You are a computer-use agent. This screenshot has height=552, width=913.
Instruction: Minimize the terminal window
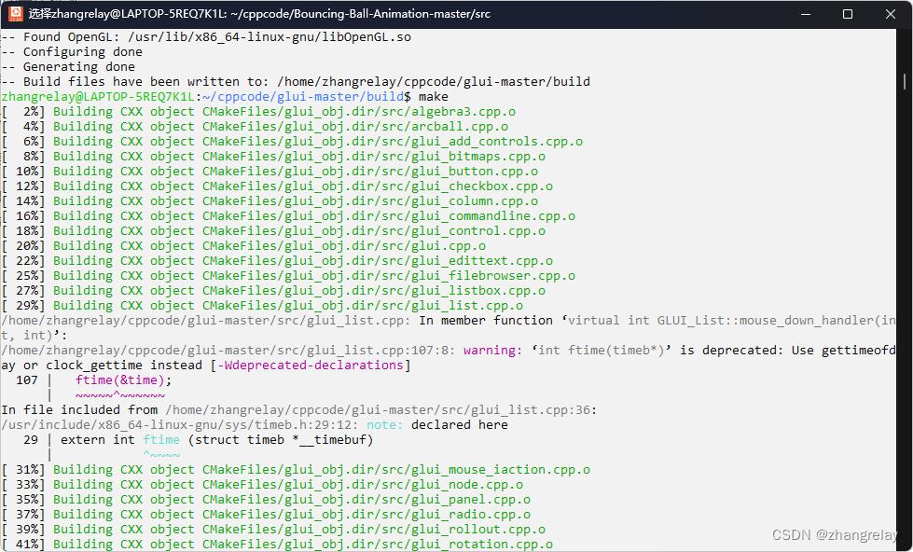click(x=805, y=14)
